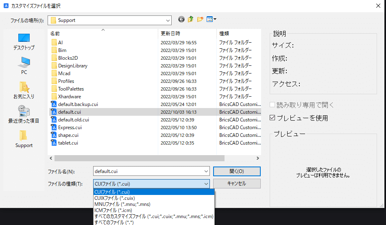The height and width of the screenshot is (225, 386).
Task: Choose CUIXファイル (*.cuix) option
Action: 154,198
